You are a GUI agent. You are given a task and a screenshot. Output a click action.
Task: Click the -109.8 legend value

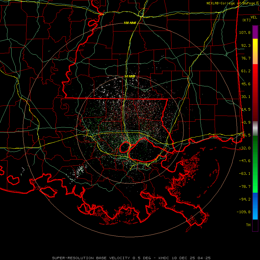pyautogui.click(x=244, y=212)
